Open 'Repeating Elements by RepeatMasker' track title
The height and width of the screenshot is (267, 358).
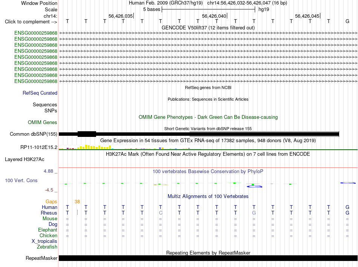tap(208, 253)
